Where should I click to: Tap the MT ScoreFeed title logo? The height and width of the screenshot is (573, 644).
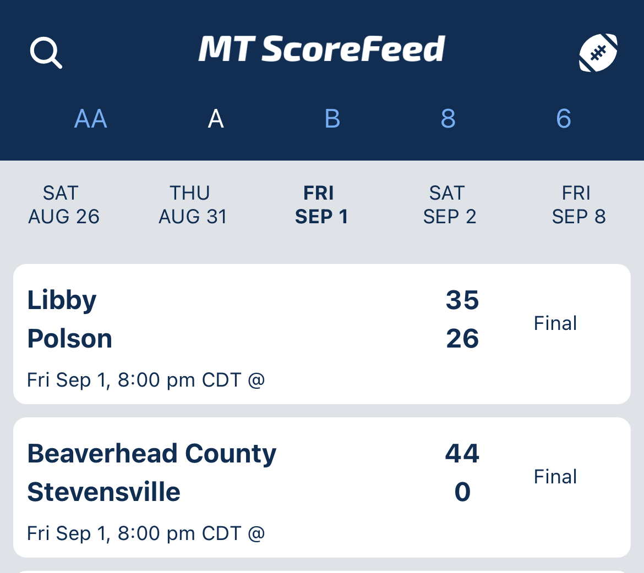coord(322,49)
